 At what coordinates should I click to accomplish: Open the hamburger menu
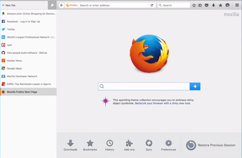coord(237,5)
